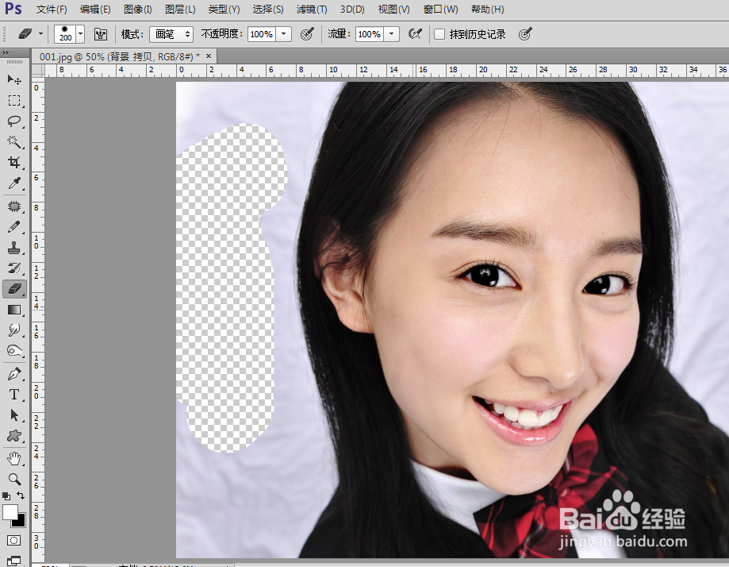
Task: Click the 200 brush size preview
Action: (x=65, y=34)
